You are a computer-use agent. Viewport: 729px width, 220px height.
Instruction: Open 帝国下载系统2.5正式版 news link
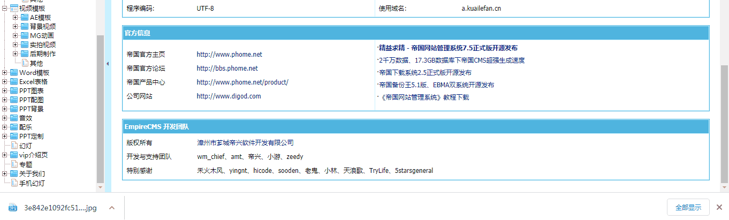point(425,73)
